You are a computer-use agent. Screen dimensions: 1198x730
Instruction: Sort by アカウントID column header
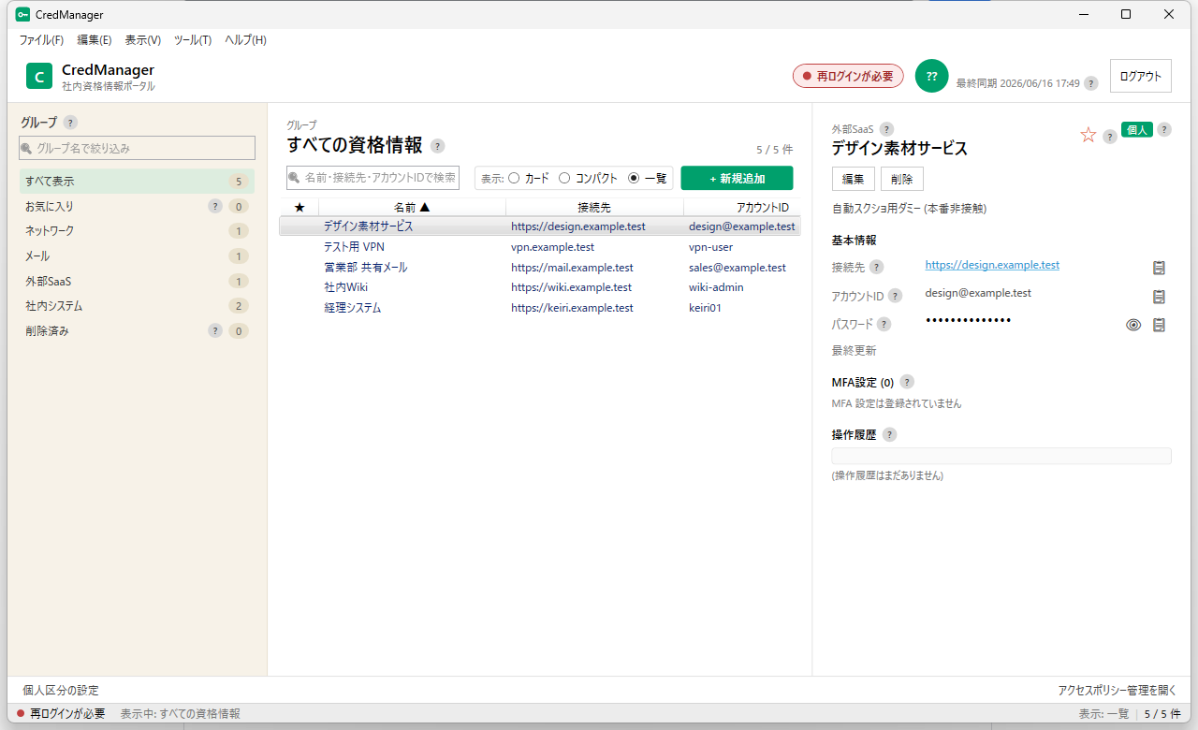tap(742, 207)
